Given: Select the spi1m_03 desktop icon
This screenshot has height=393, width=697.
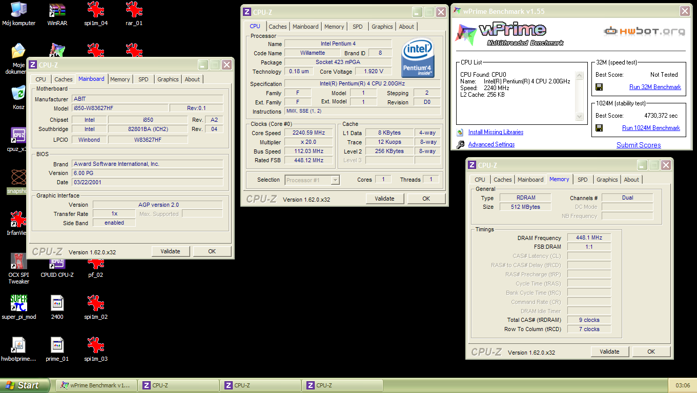Looking at the screenshot, I should click(x=96, y=350).
